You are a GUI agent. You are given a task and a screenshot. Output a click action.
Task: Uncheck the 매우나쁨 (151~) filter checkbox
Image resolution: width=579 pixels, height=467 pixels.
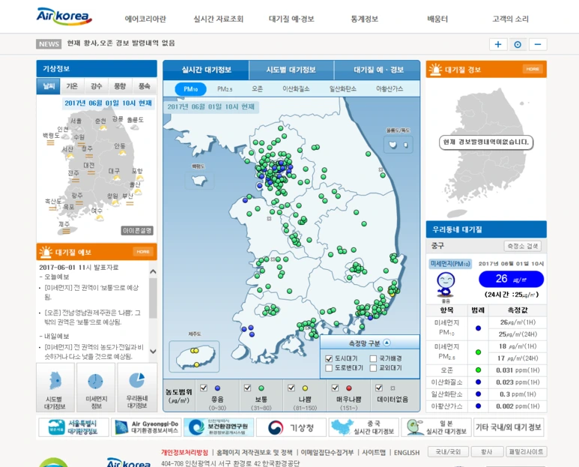(x=335, y=388)
